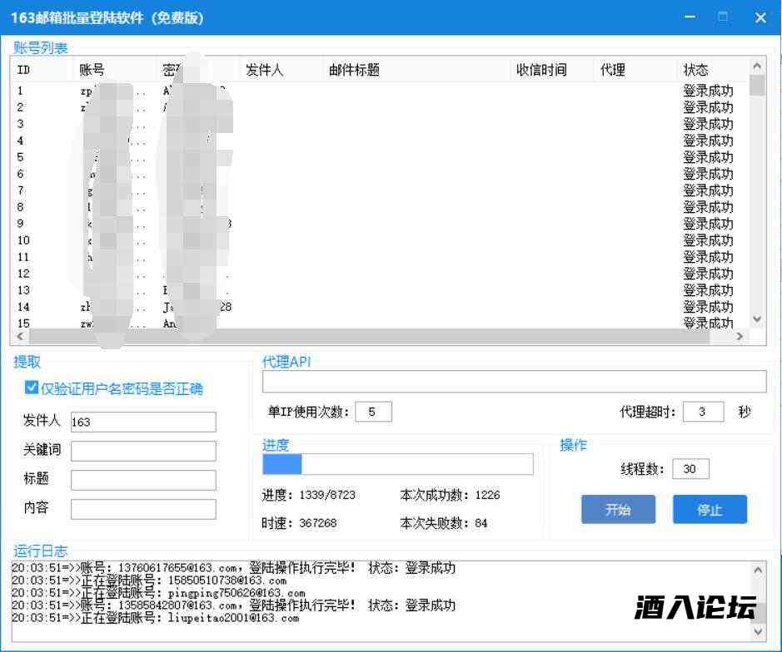Click 登录成功 status in row 3
This screenshot has height=652, width=782.
pos(708,124)
